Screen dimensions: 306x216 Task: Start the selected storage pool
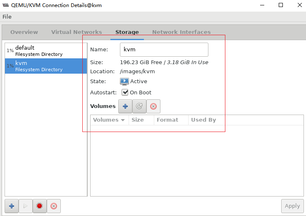[26, 206]
